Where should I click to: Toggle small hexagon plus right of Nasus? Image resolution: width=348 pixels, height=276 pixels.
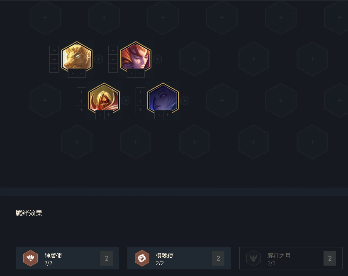(99, 59)
